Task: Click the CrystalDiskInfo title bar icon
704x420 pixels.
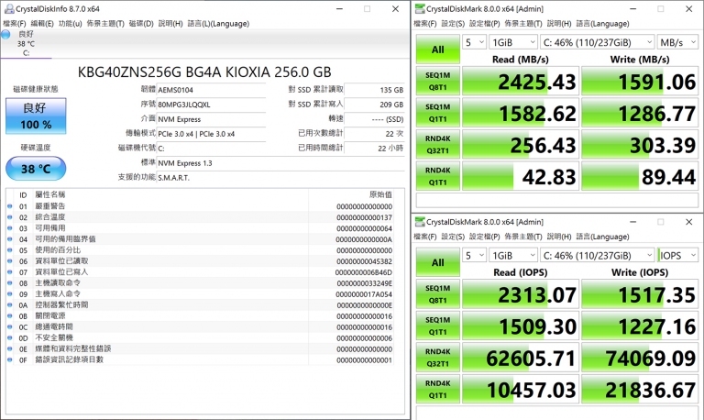Action: 9,8
